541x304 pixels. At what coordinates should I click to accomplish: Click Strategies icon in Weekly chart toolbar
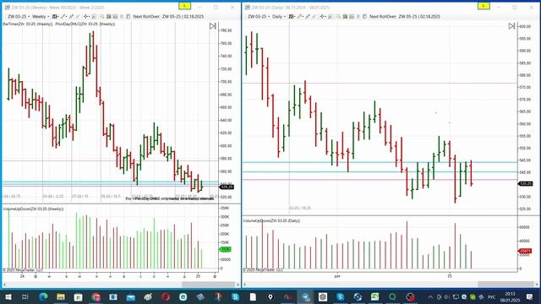pyautogui.click(x=122, y=16)
